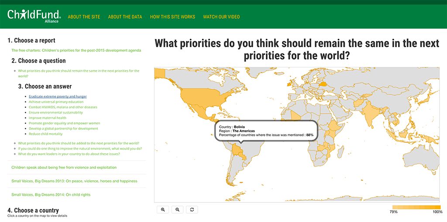Click the ChildFund Alliance logo
447x222 pixels.
[34, 16]
